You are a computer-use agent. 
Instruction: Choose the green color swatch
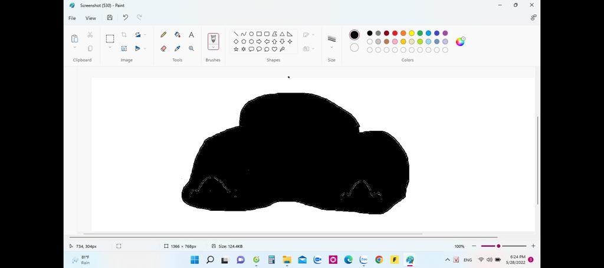[x=420, y=33]
